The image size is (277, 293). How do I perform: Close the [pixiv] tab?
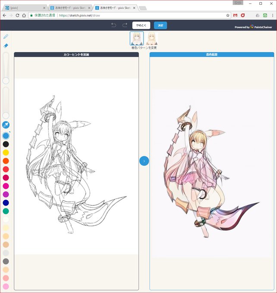point(44,8)
